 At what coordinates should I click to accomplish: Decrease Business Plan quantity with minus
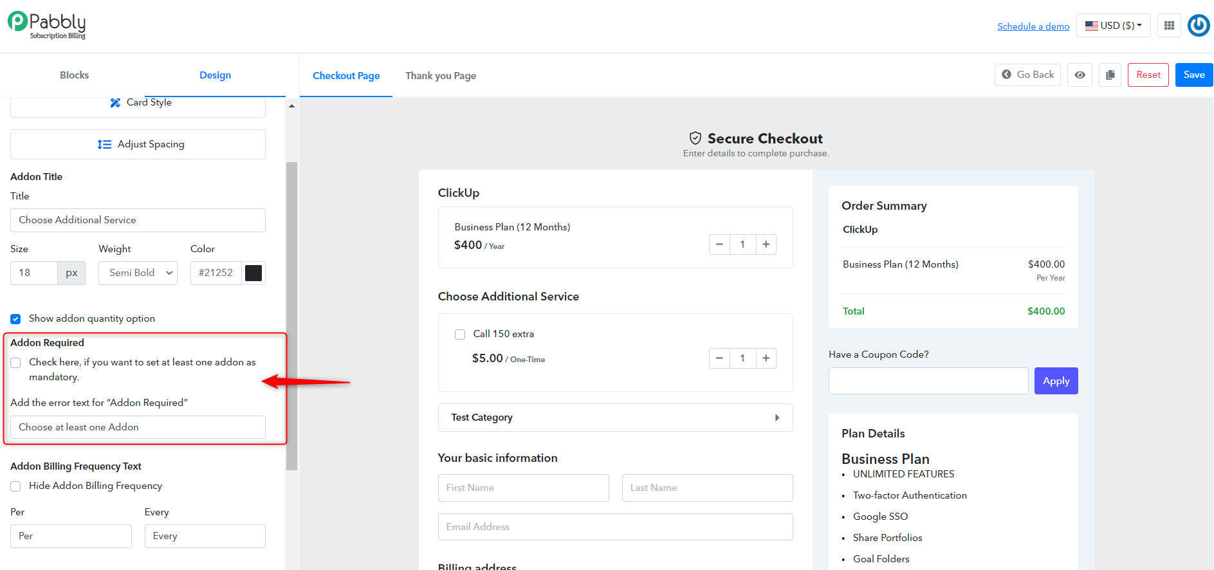[719, 244]
